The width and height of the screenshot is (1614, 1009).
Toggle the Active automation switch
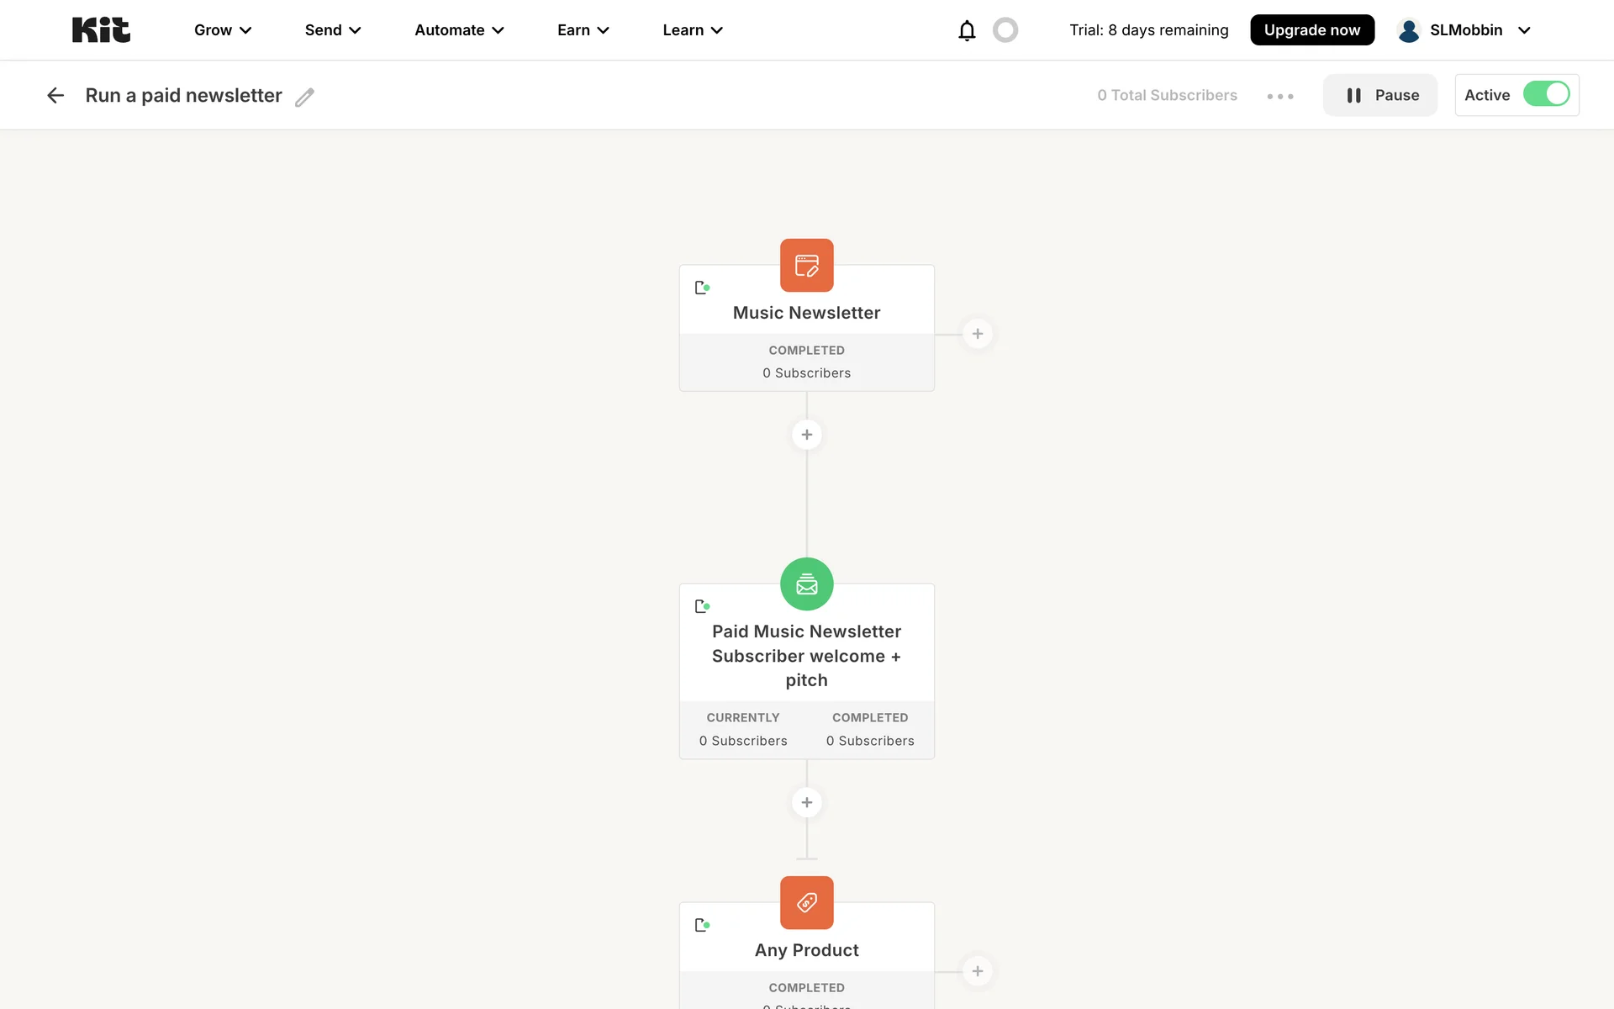pos(1545,94)
